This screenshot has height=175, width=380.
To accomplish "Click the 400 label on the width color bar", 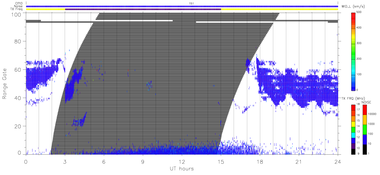I will (x=359, y=28).
